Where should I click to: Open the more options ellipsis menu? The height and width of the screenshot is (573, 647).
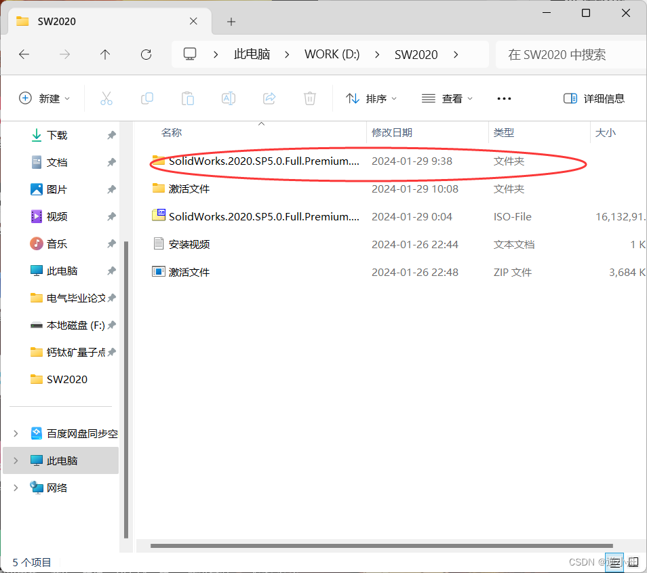click(504, 98)
